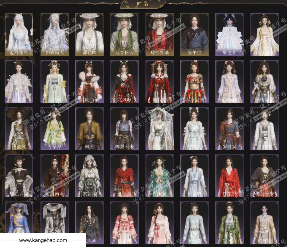Select the red 乌纱红漪 costume
Viewport: 287px width, 247px height.
coord(159,35)
